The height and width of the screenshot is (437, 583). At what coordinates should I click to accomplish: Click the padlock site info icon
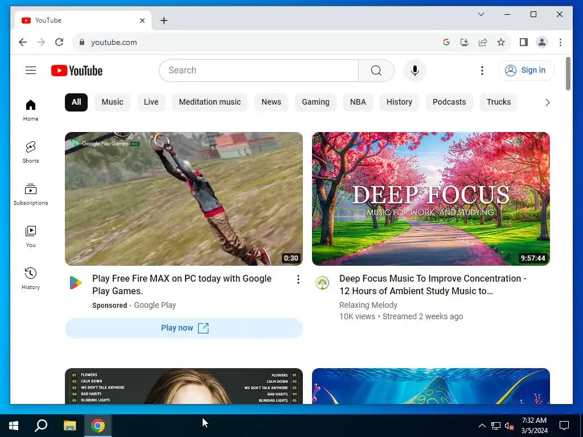tap(82, 42)
